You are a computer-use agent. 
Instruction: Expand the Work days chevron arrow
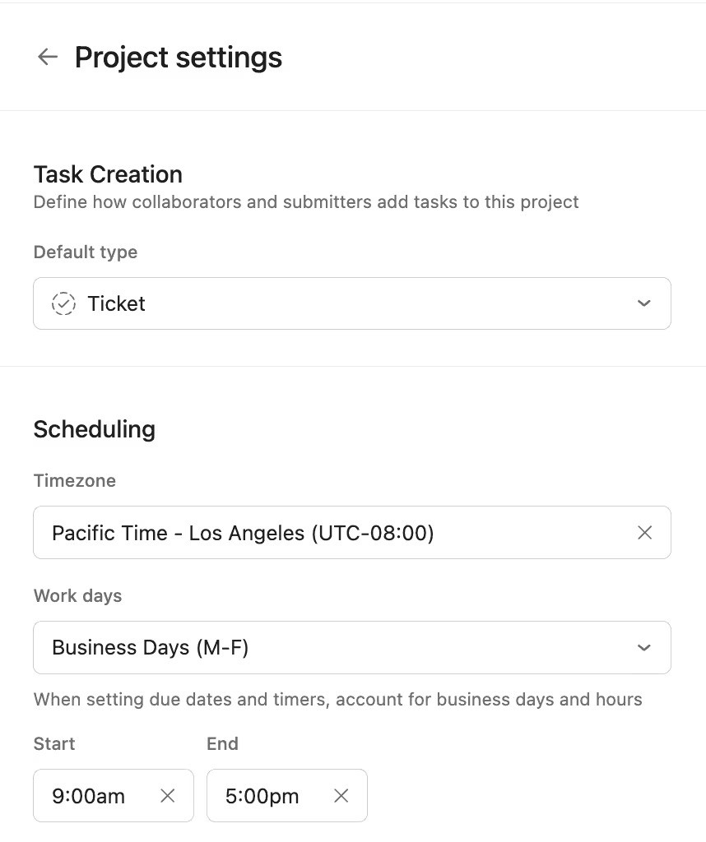[643, 648]
